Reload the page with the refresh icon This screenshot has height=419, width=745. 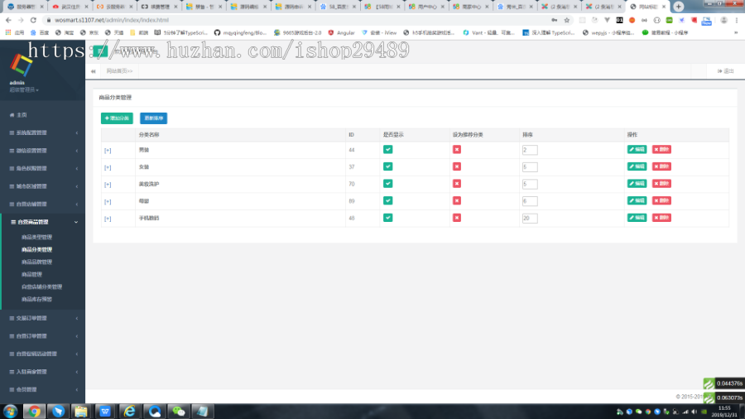pyautogui.click(x=33, y=20)
